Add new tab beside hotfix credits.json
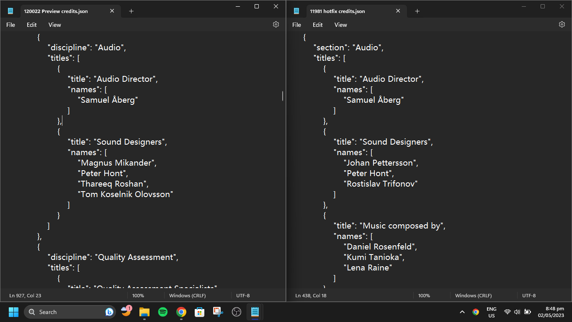572x322 pixels. 417,11
